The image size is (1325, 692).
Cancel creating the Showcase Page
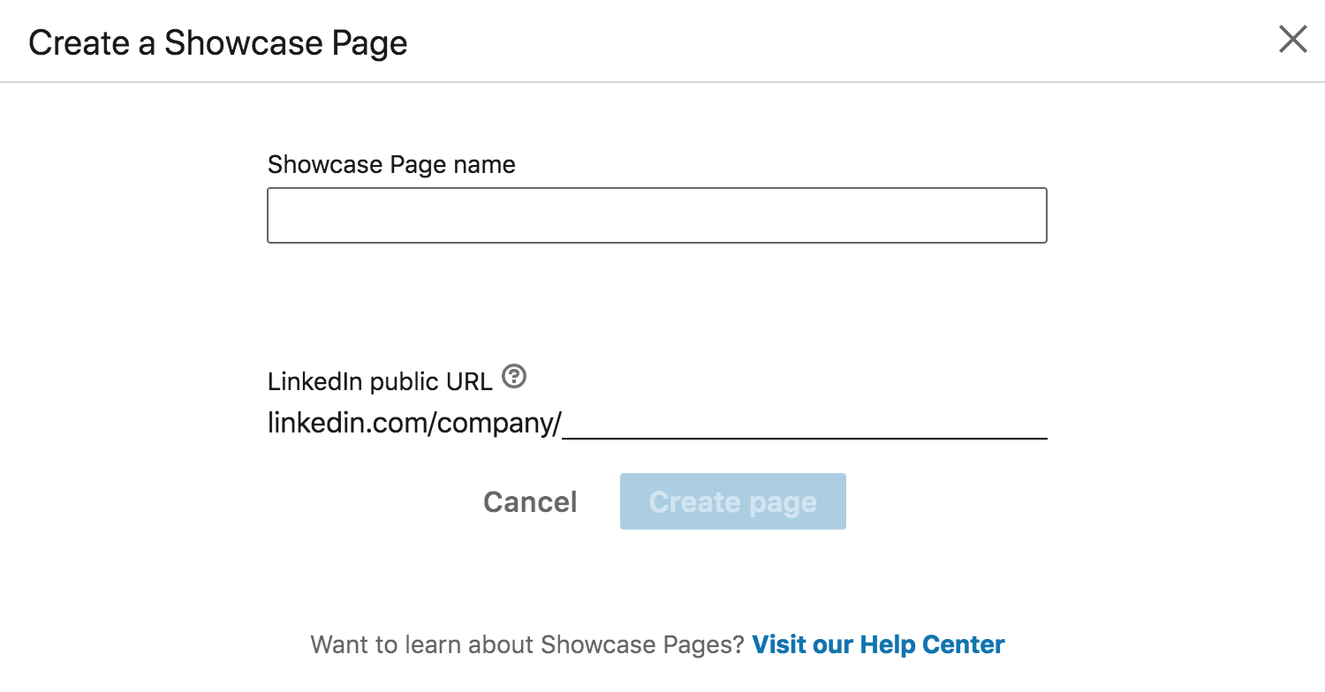(x=530, y=501)
